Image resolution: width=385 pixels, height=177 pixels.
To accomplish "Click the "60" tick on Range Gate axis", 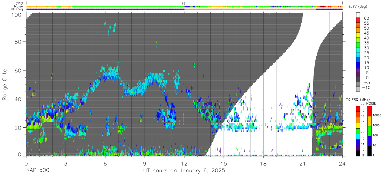I will [18, 70].
